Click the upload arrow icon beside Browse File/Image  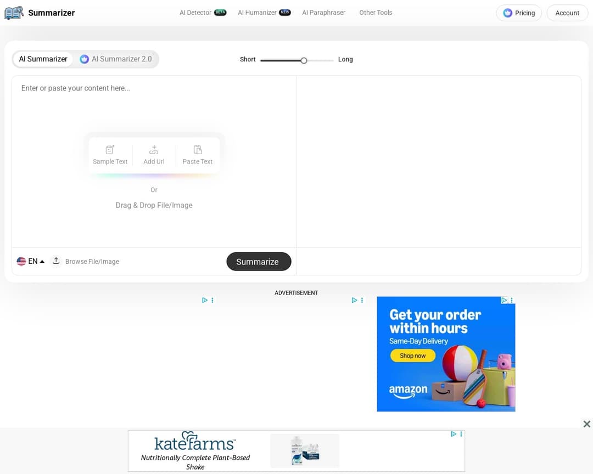56,261
